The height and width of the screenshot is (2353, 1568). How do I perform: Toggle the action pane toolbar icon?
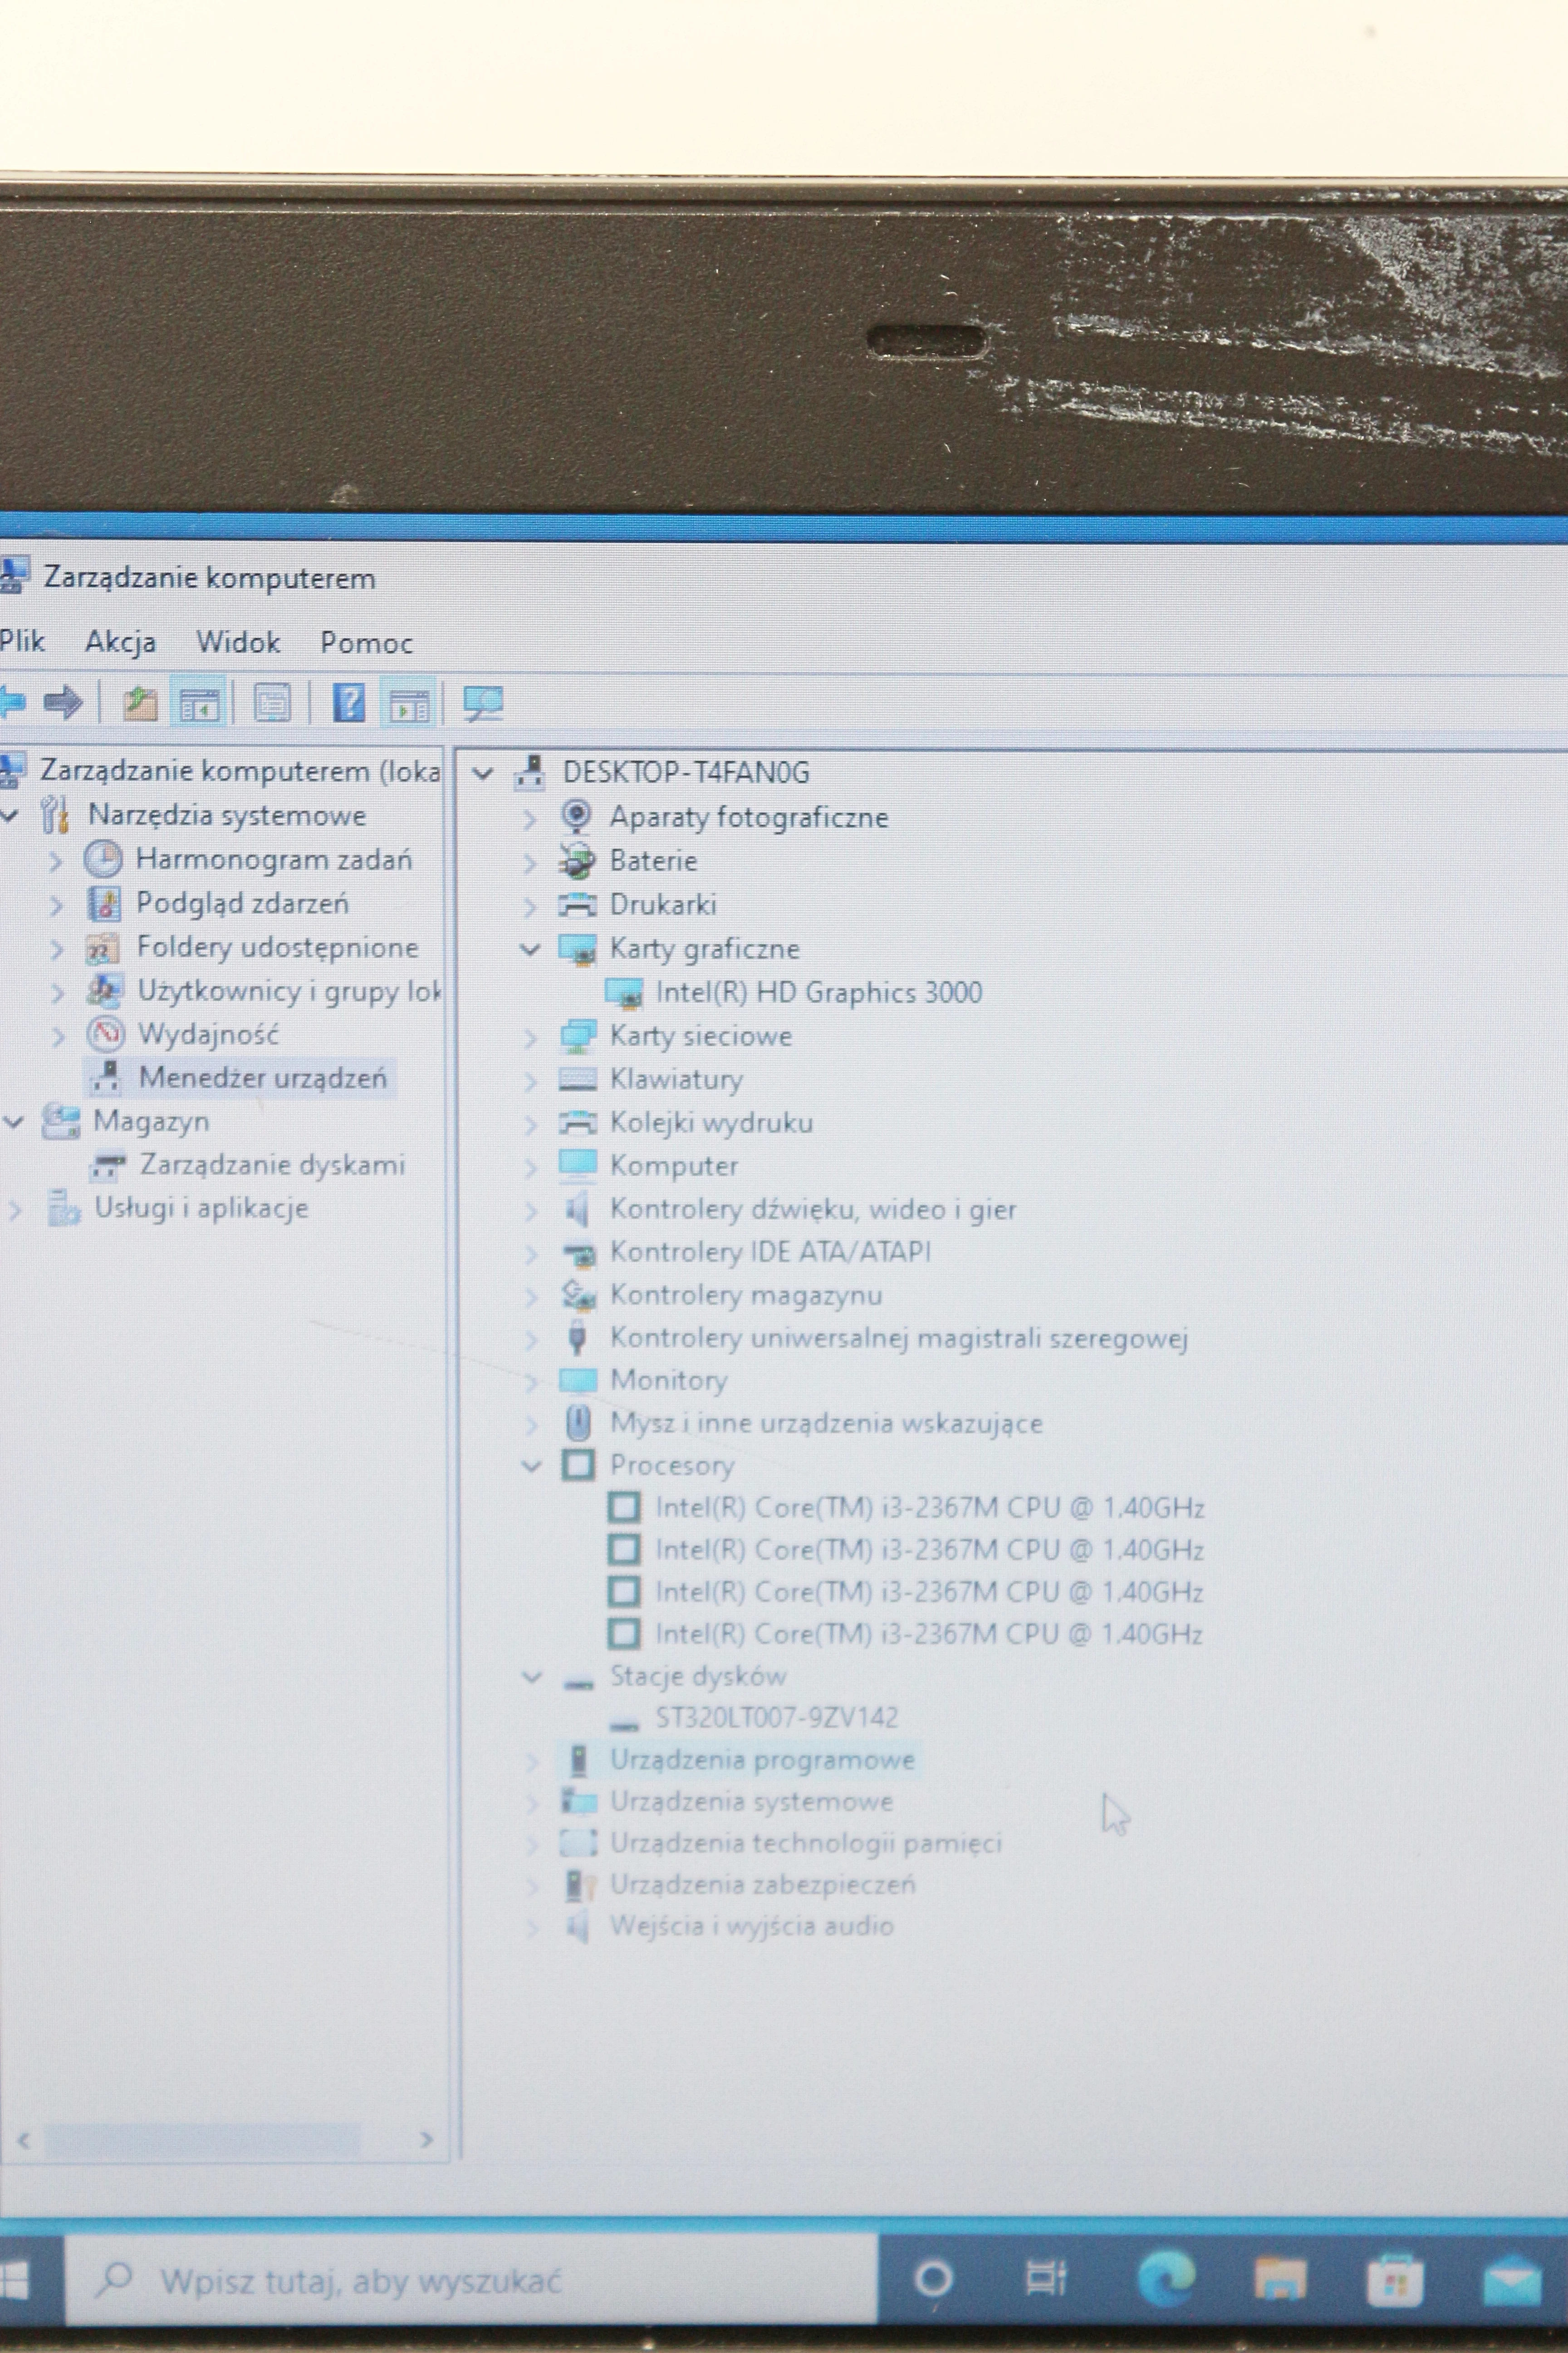click(409, 704)
